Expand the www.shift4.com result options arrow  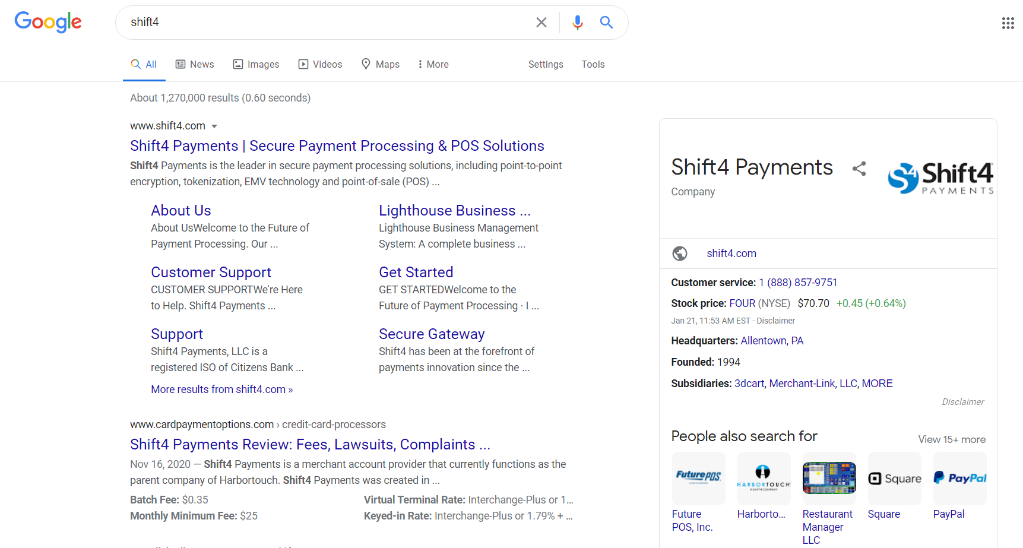click(x=214, y=126)
